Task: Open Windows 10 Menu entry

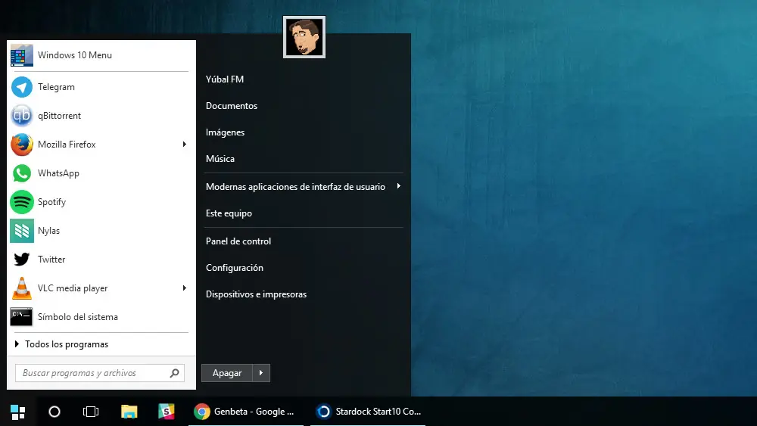Action: (x=101, y=55)
